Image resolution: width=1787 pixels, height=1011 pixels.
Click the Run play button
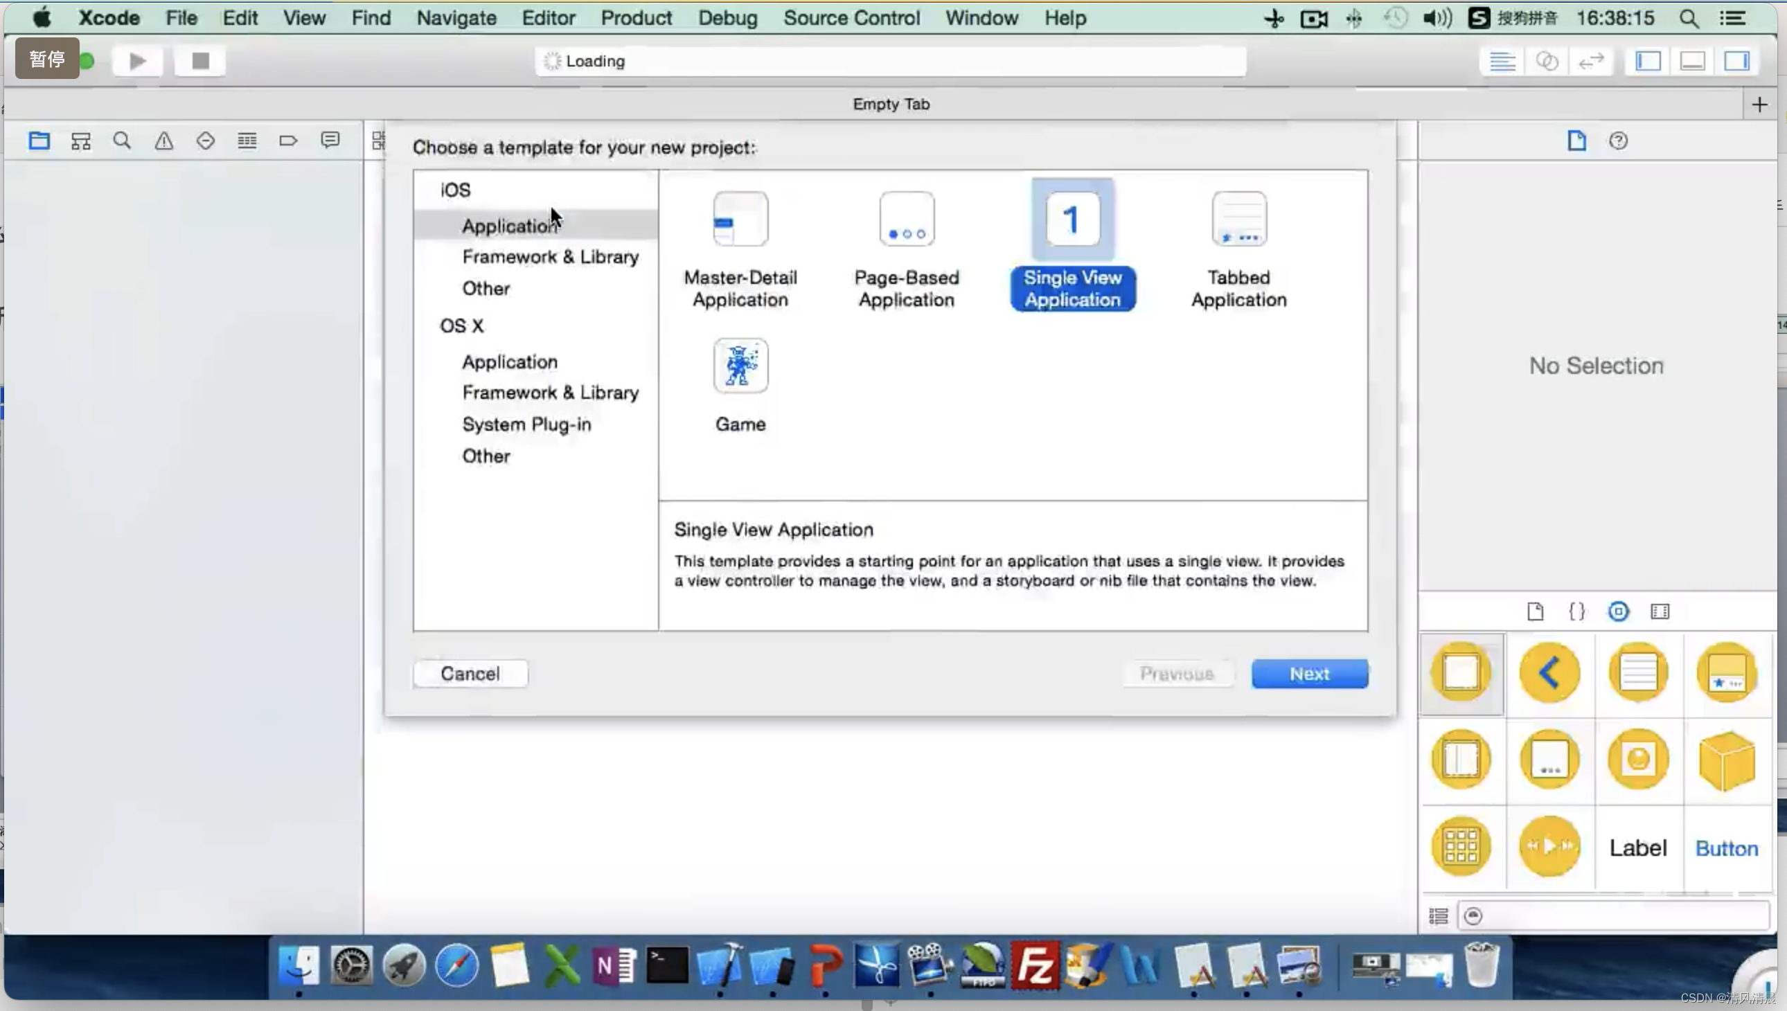coord(138,61)
